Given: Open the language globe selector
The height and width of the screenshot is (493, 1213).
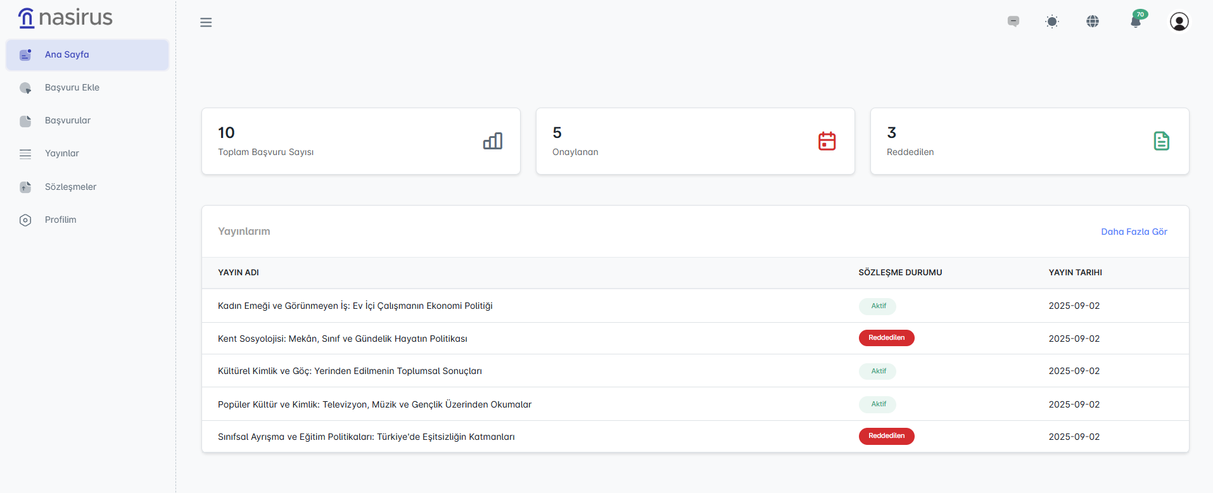Looking at the screenshot, I should [x=1093, y=22].
